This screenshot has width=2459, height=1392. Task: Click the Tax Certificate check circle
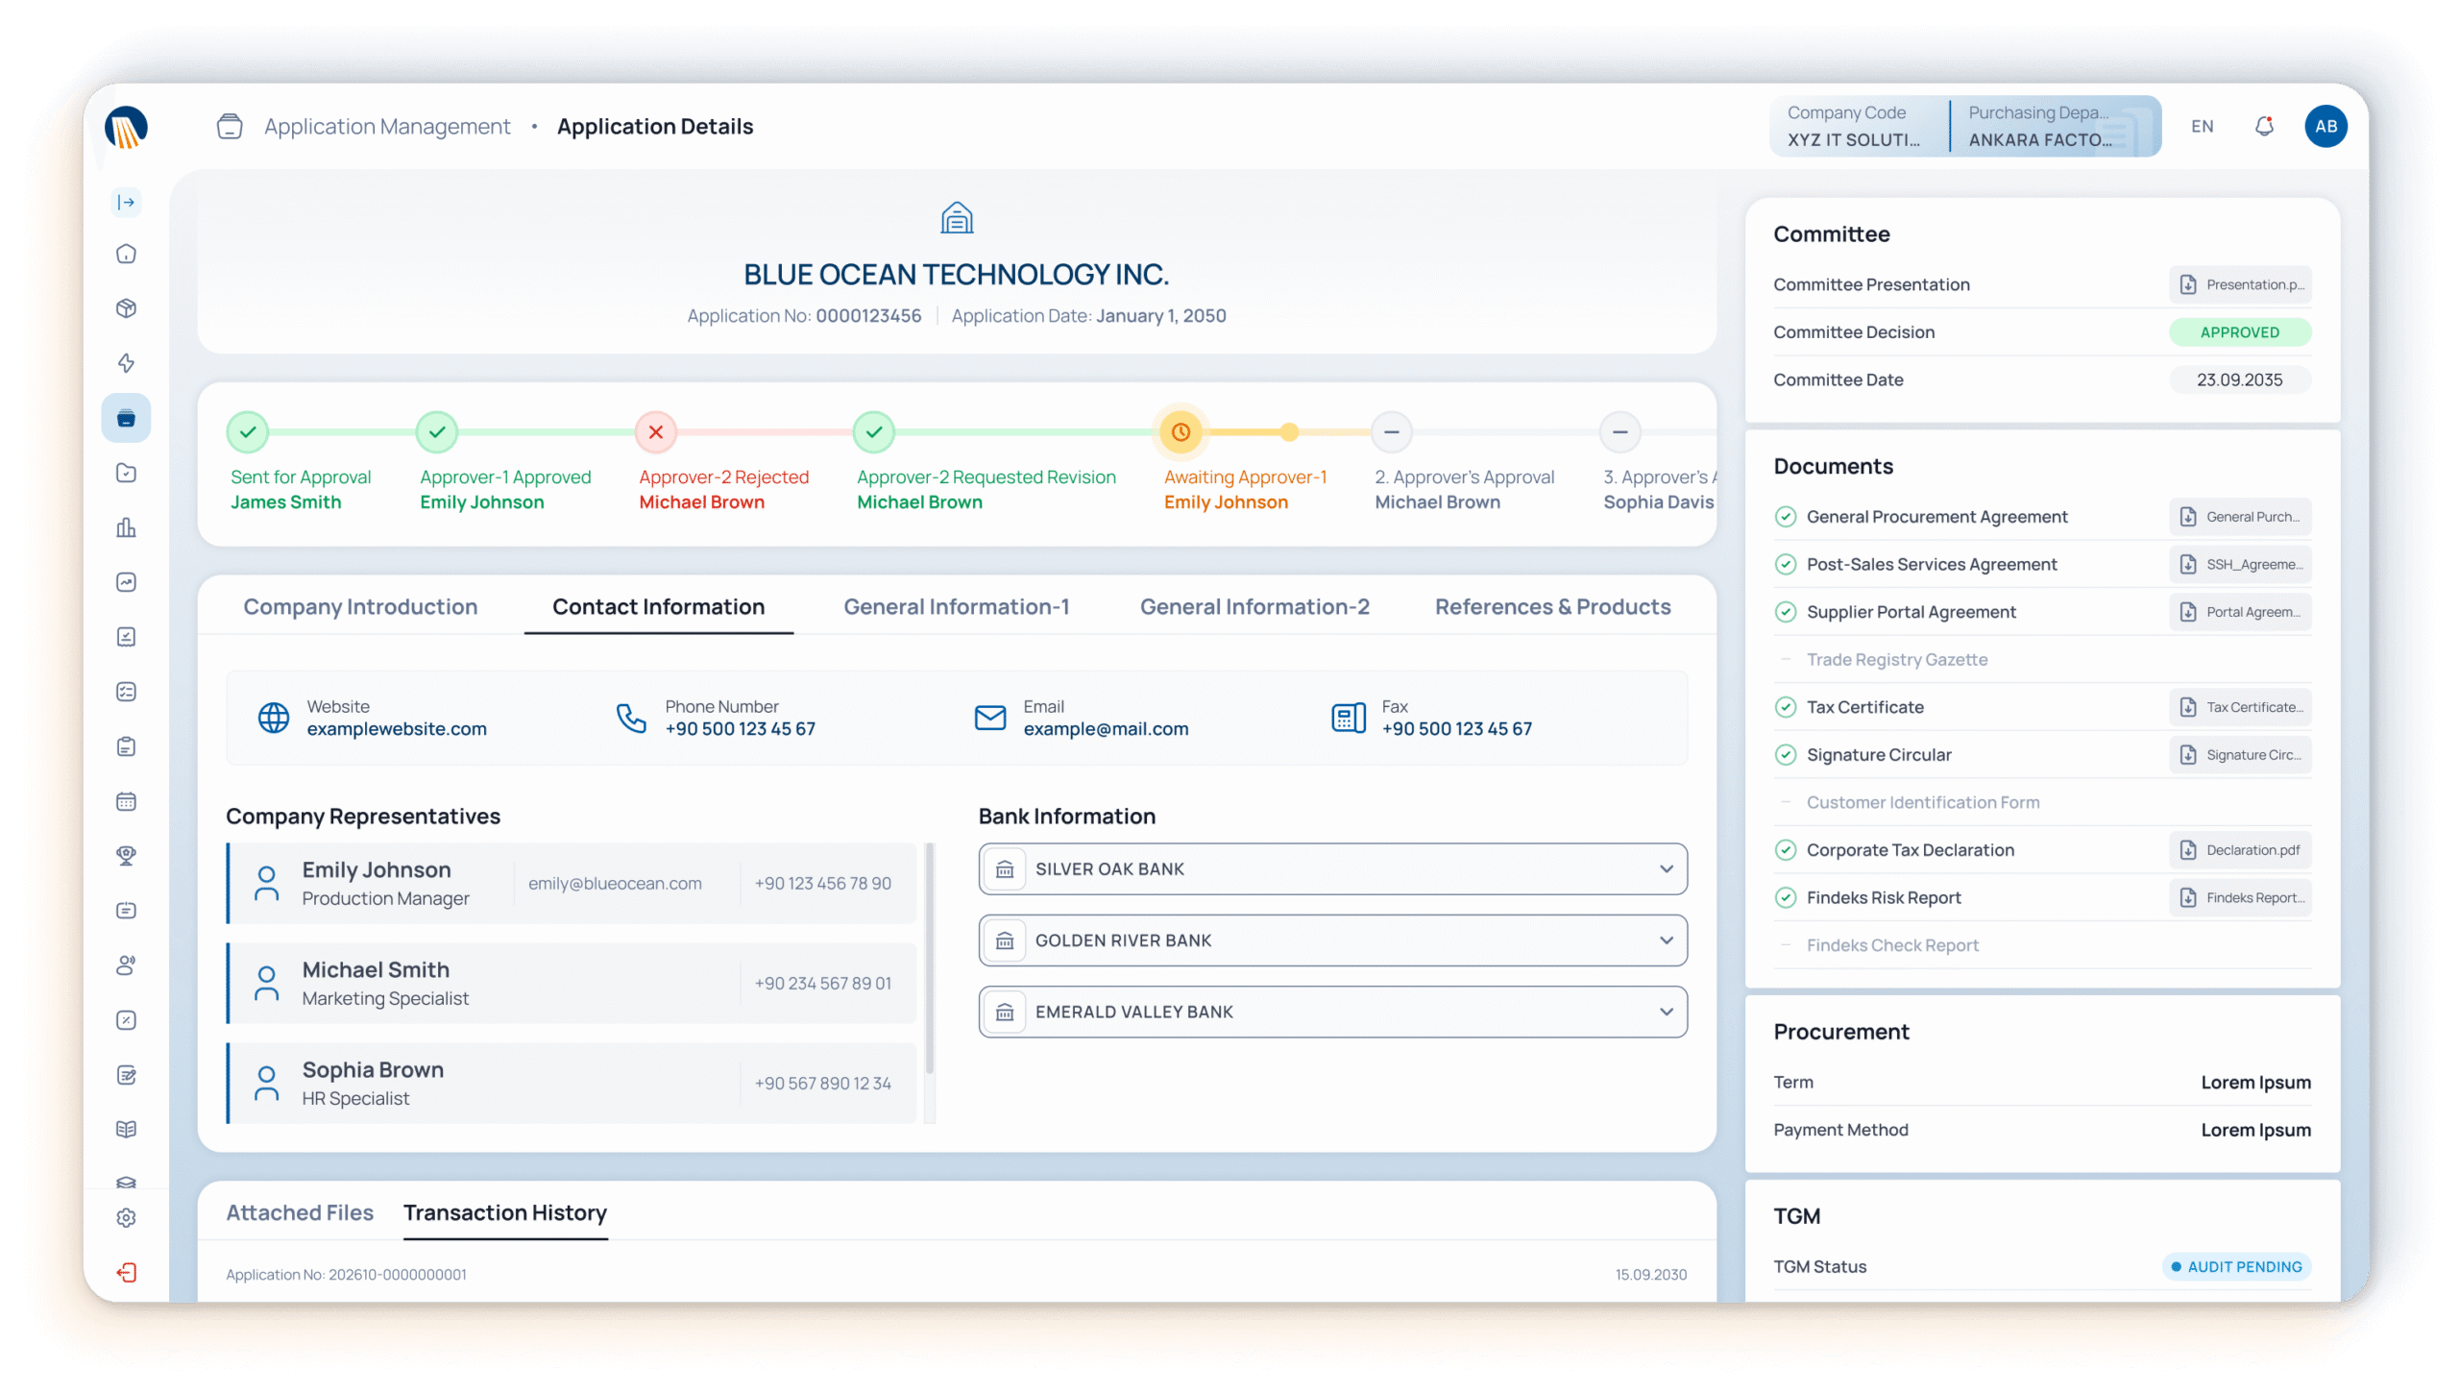pos(1785,707)
